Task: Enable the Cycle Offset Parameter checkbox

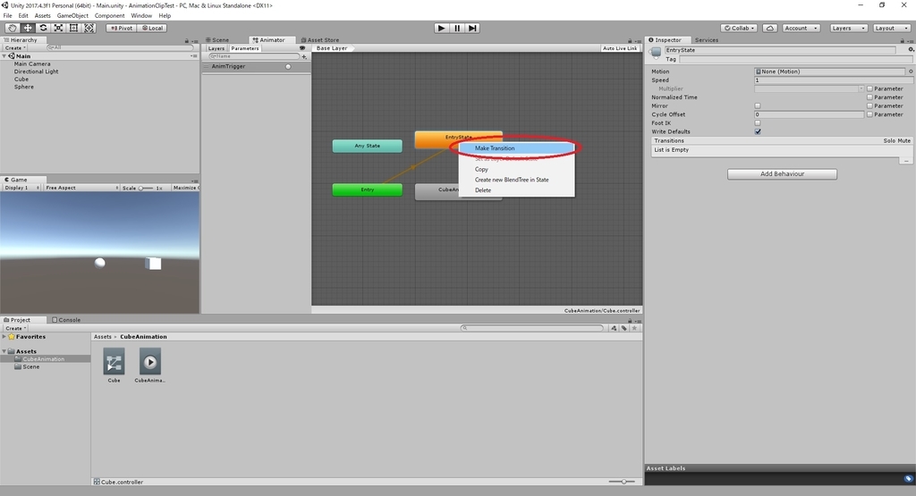Action: click(x=869, y=115)
